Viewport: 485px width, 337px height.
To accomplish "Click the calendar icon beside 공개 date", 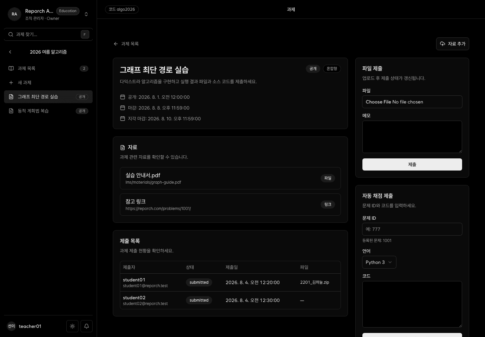I will point(123,97).
